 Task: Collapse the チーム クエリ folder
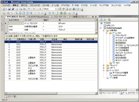coord(106,33)
